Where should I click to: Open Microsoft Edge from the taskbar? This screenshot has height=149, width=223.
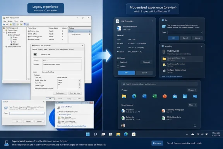[126, 134]
